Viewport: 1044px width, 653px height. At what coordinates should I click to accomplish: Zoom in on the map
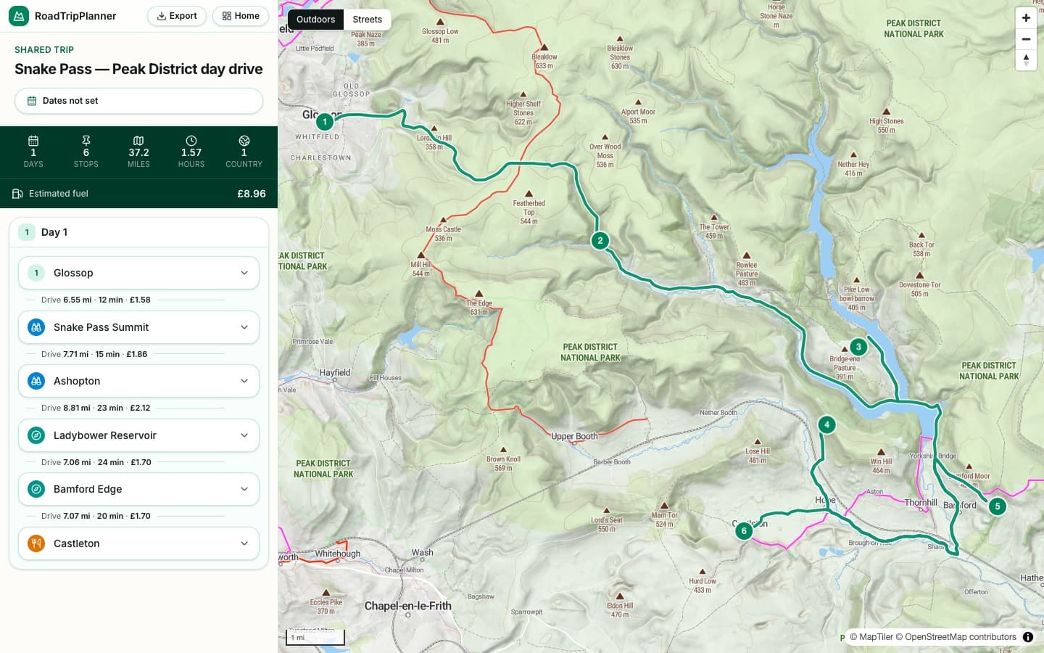tap(1026, 18)
